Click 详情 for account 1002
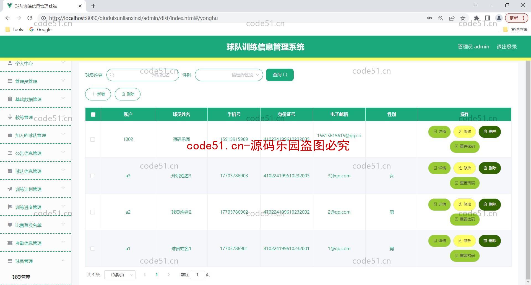 pyautogui.click(x=439, y=132)
